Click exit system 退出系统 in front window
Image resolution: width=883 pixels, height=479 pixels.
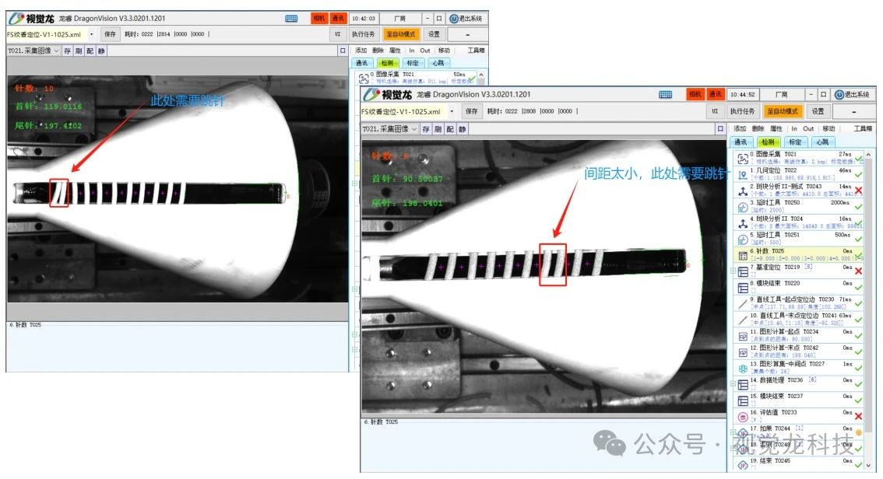(x=852, y=94)
